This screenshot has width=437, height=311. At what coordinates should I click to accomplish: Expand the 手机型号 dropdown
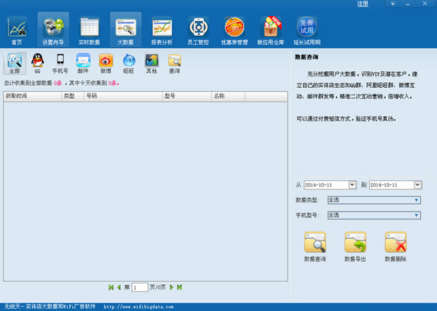point(417,215)
